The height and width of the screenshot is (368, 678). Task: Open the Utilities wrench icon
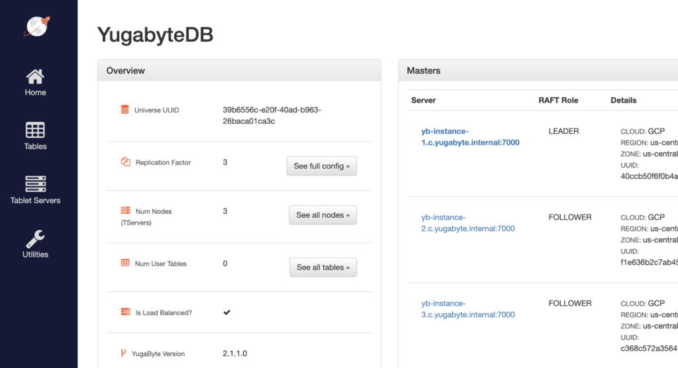(35, 238)
